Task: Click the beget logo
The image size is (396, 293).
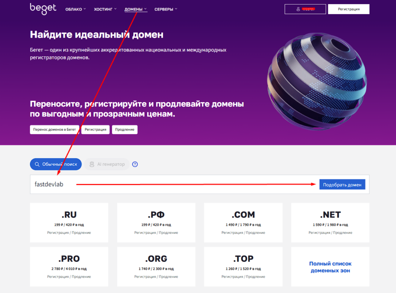Action: [x=43, y=9]
